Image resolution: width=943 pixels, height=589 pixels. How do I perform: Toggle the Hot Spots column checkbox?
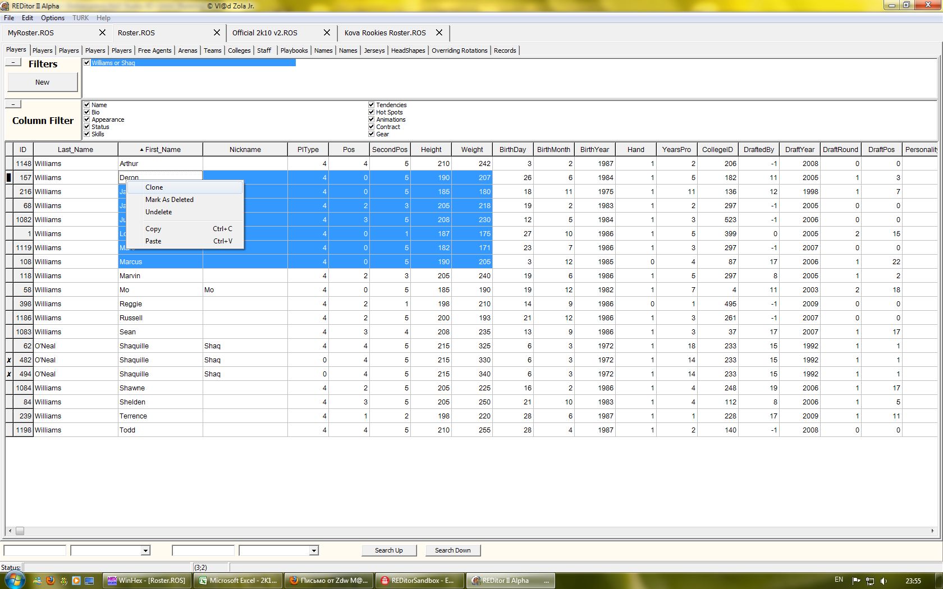point(372,112)
